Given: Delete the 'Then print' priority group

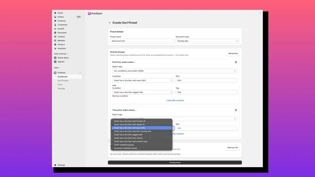Looking at the screenshot, I should pyautogui.click(x=236, y=110).
